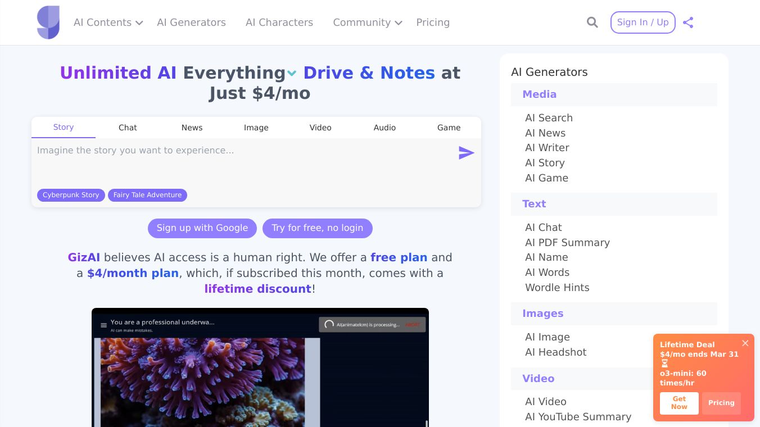760x427 pixels.
Task: Open the search magnifier icon
Action: point(592,22)
